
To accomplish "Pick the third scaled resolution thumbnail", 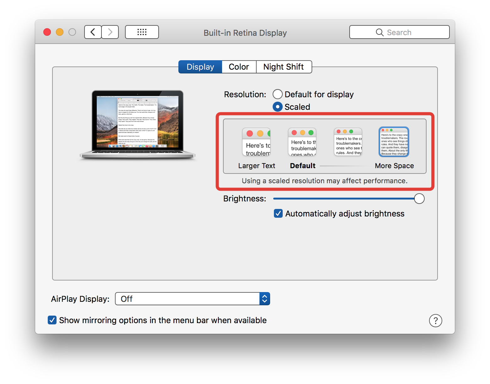I will tap(348, 142).
